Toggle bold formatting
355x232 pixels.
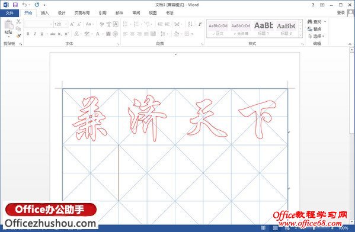pos(28,34)
